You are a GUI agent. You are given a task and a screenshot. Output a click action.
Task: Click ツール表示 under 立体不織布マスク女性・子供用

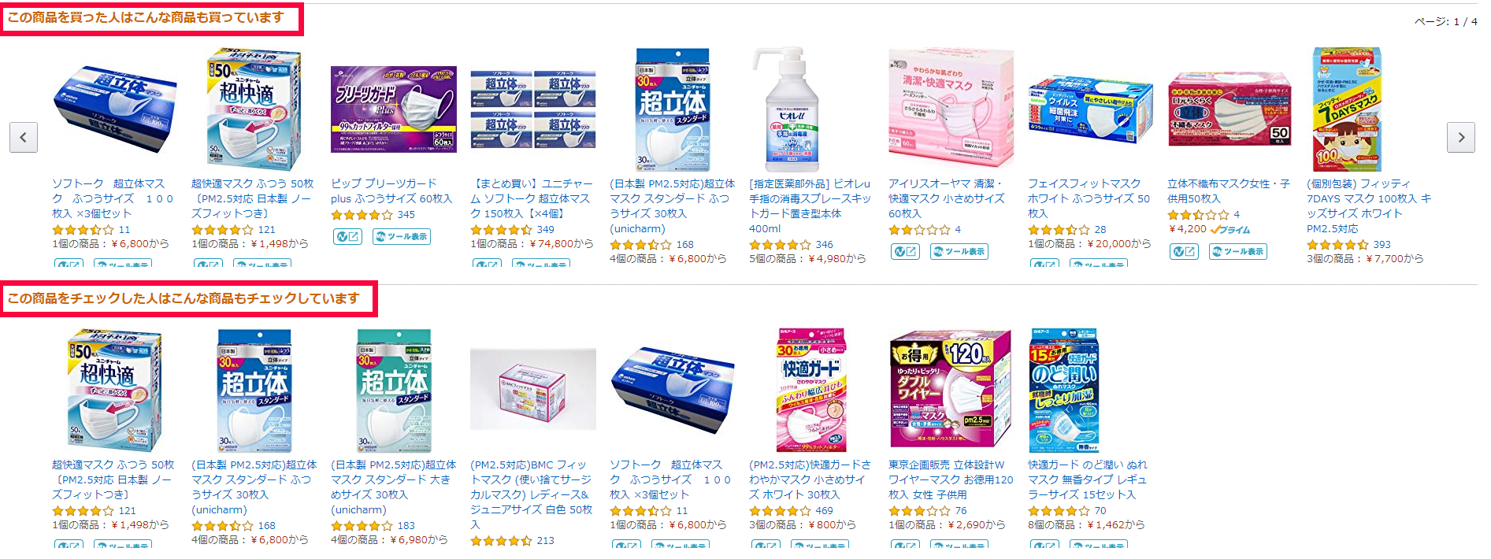(x=1238, y=251)
